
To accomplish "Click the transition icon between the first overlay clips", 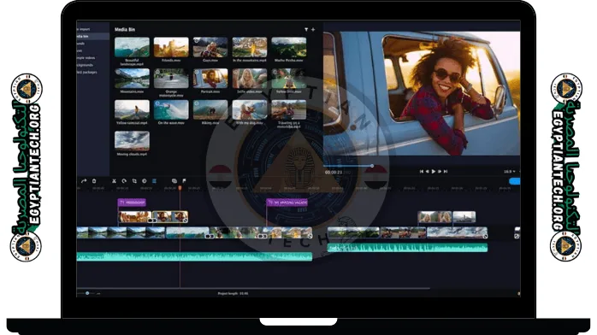I will coord(152,220).
